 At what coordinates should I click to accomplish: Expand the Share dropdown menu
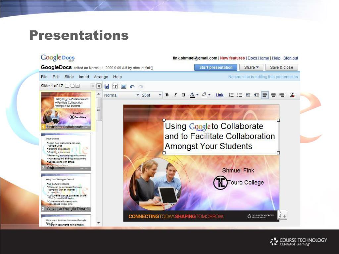(x=251, y=67)
